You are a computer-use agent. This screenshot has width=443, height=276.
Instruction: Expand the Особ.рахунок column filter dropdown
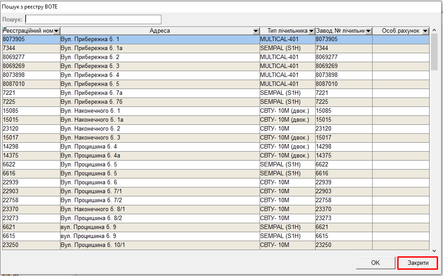click(425, 31)
